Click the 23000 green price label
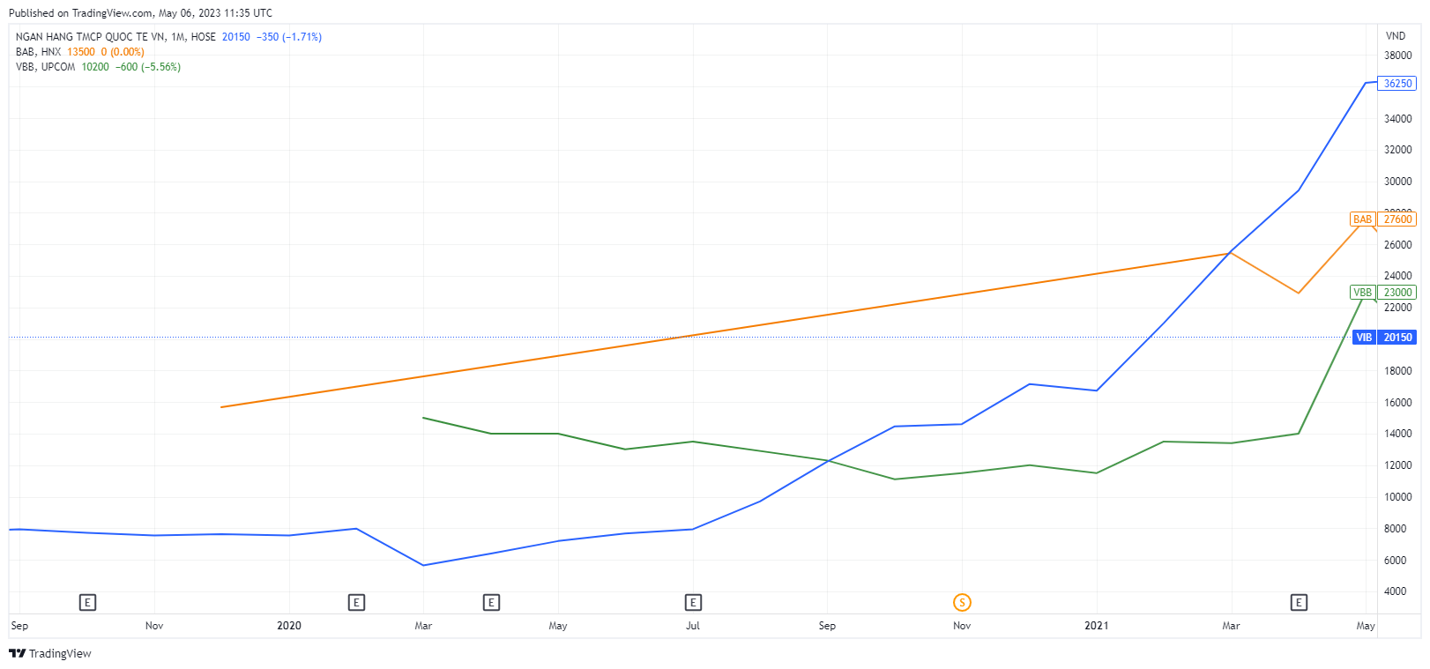The height and width of the screenshot is (669, 1430). [x=1397, y=293]
